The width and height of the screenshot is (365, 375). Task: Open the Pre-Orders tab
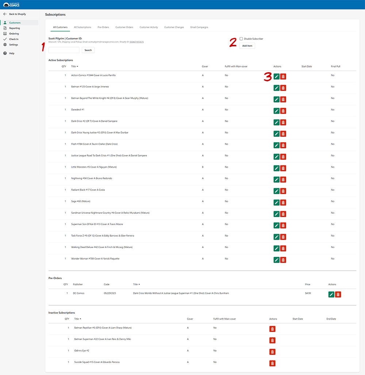click(103, 27)
